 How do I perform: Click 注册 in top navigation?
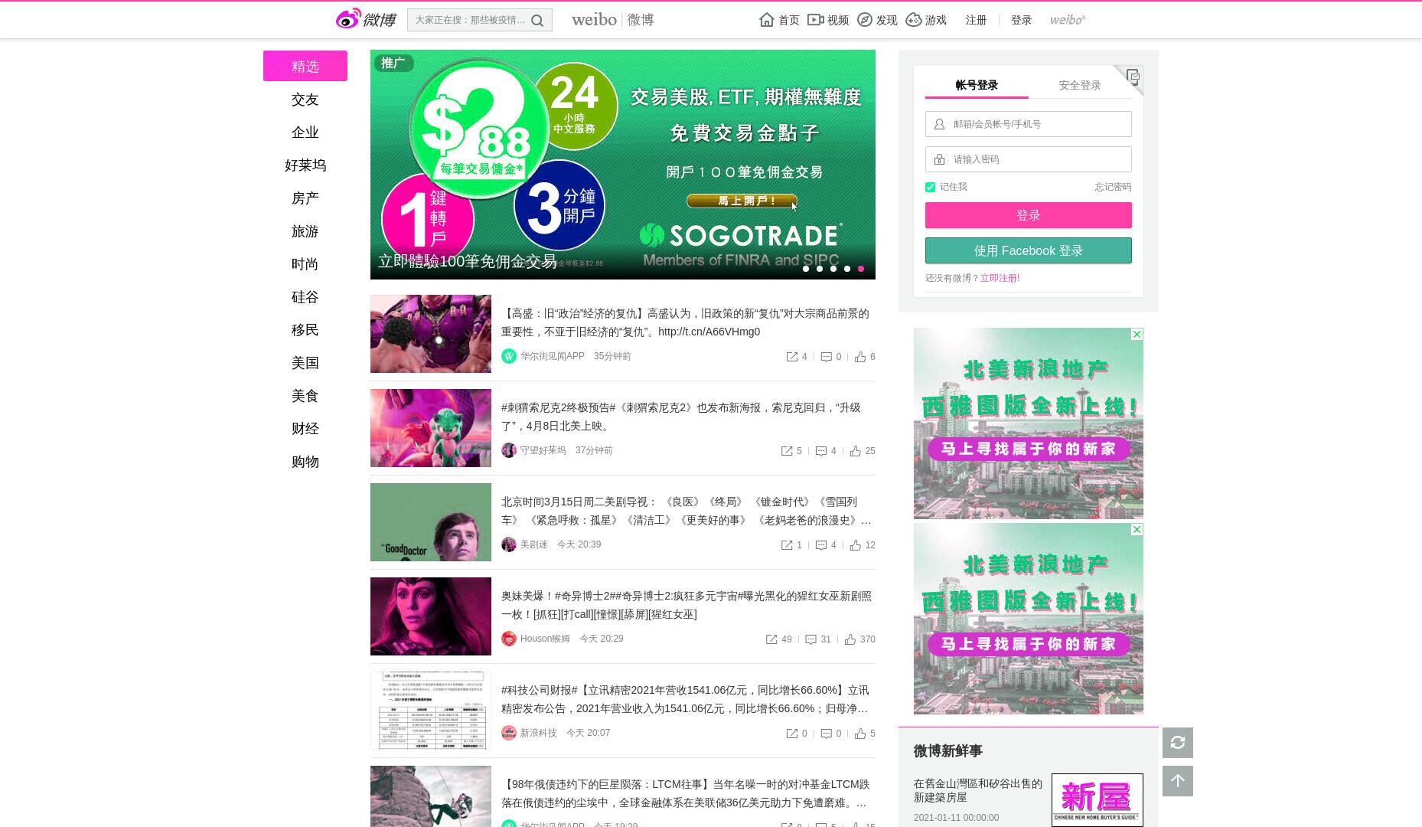coord(976,20)
